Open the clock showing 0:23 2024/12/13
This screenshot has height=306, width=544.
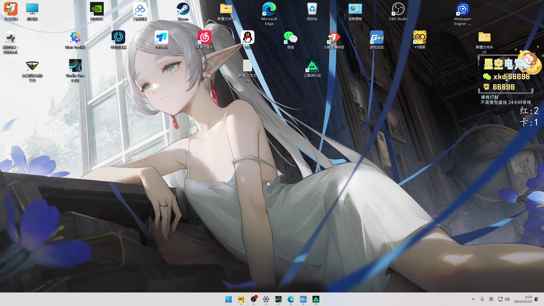pos(523,299)
